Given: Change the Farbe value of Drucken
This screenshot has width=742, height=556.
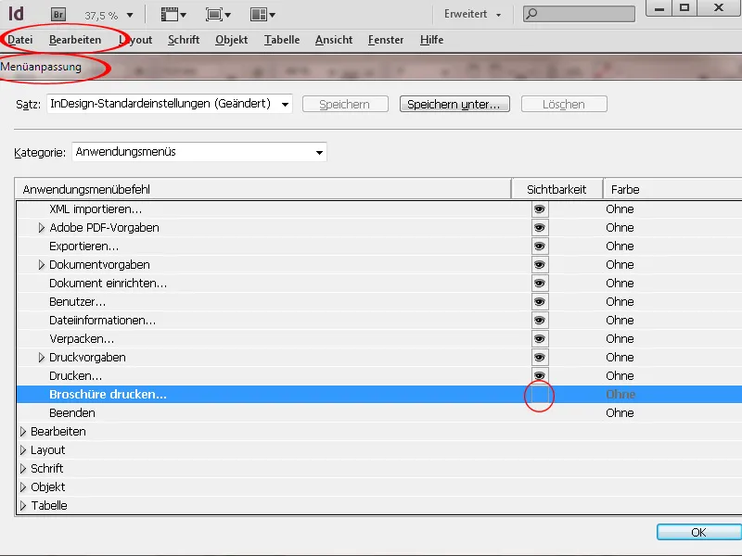Looking at the screenshot, I should pyautogui.click(x=620, y=376).
